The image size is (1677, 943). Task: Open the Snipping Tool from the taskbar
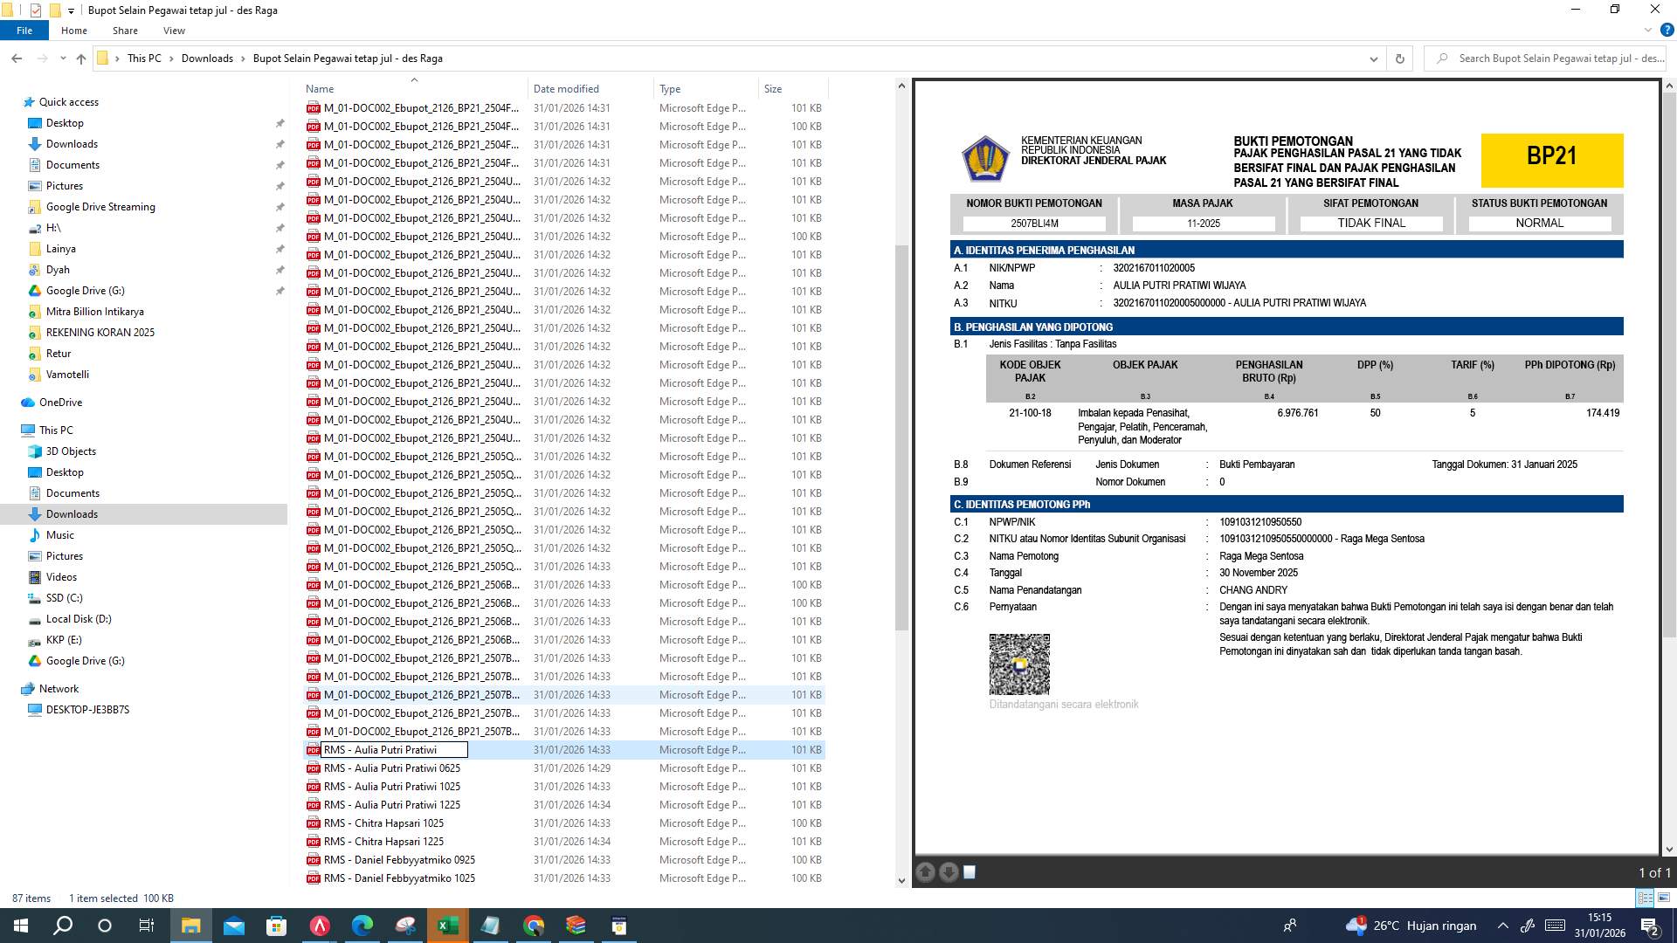tap(404, 926)
